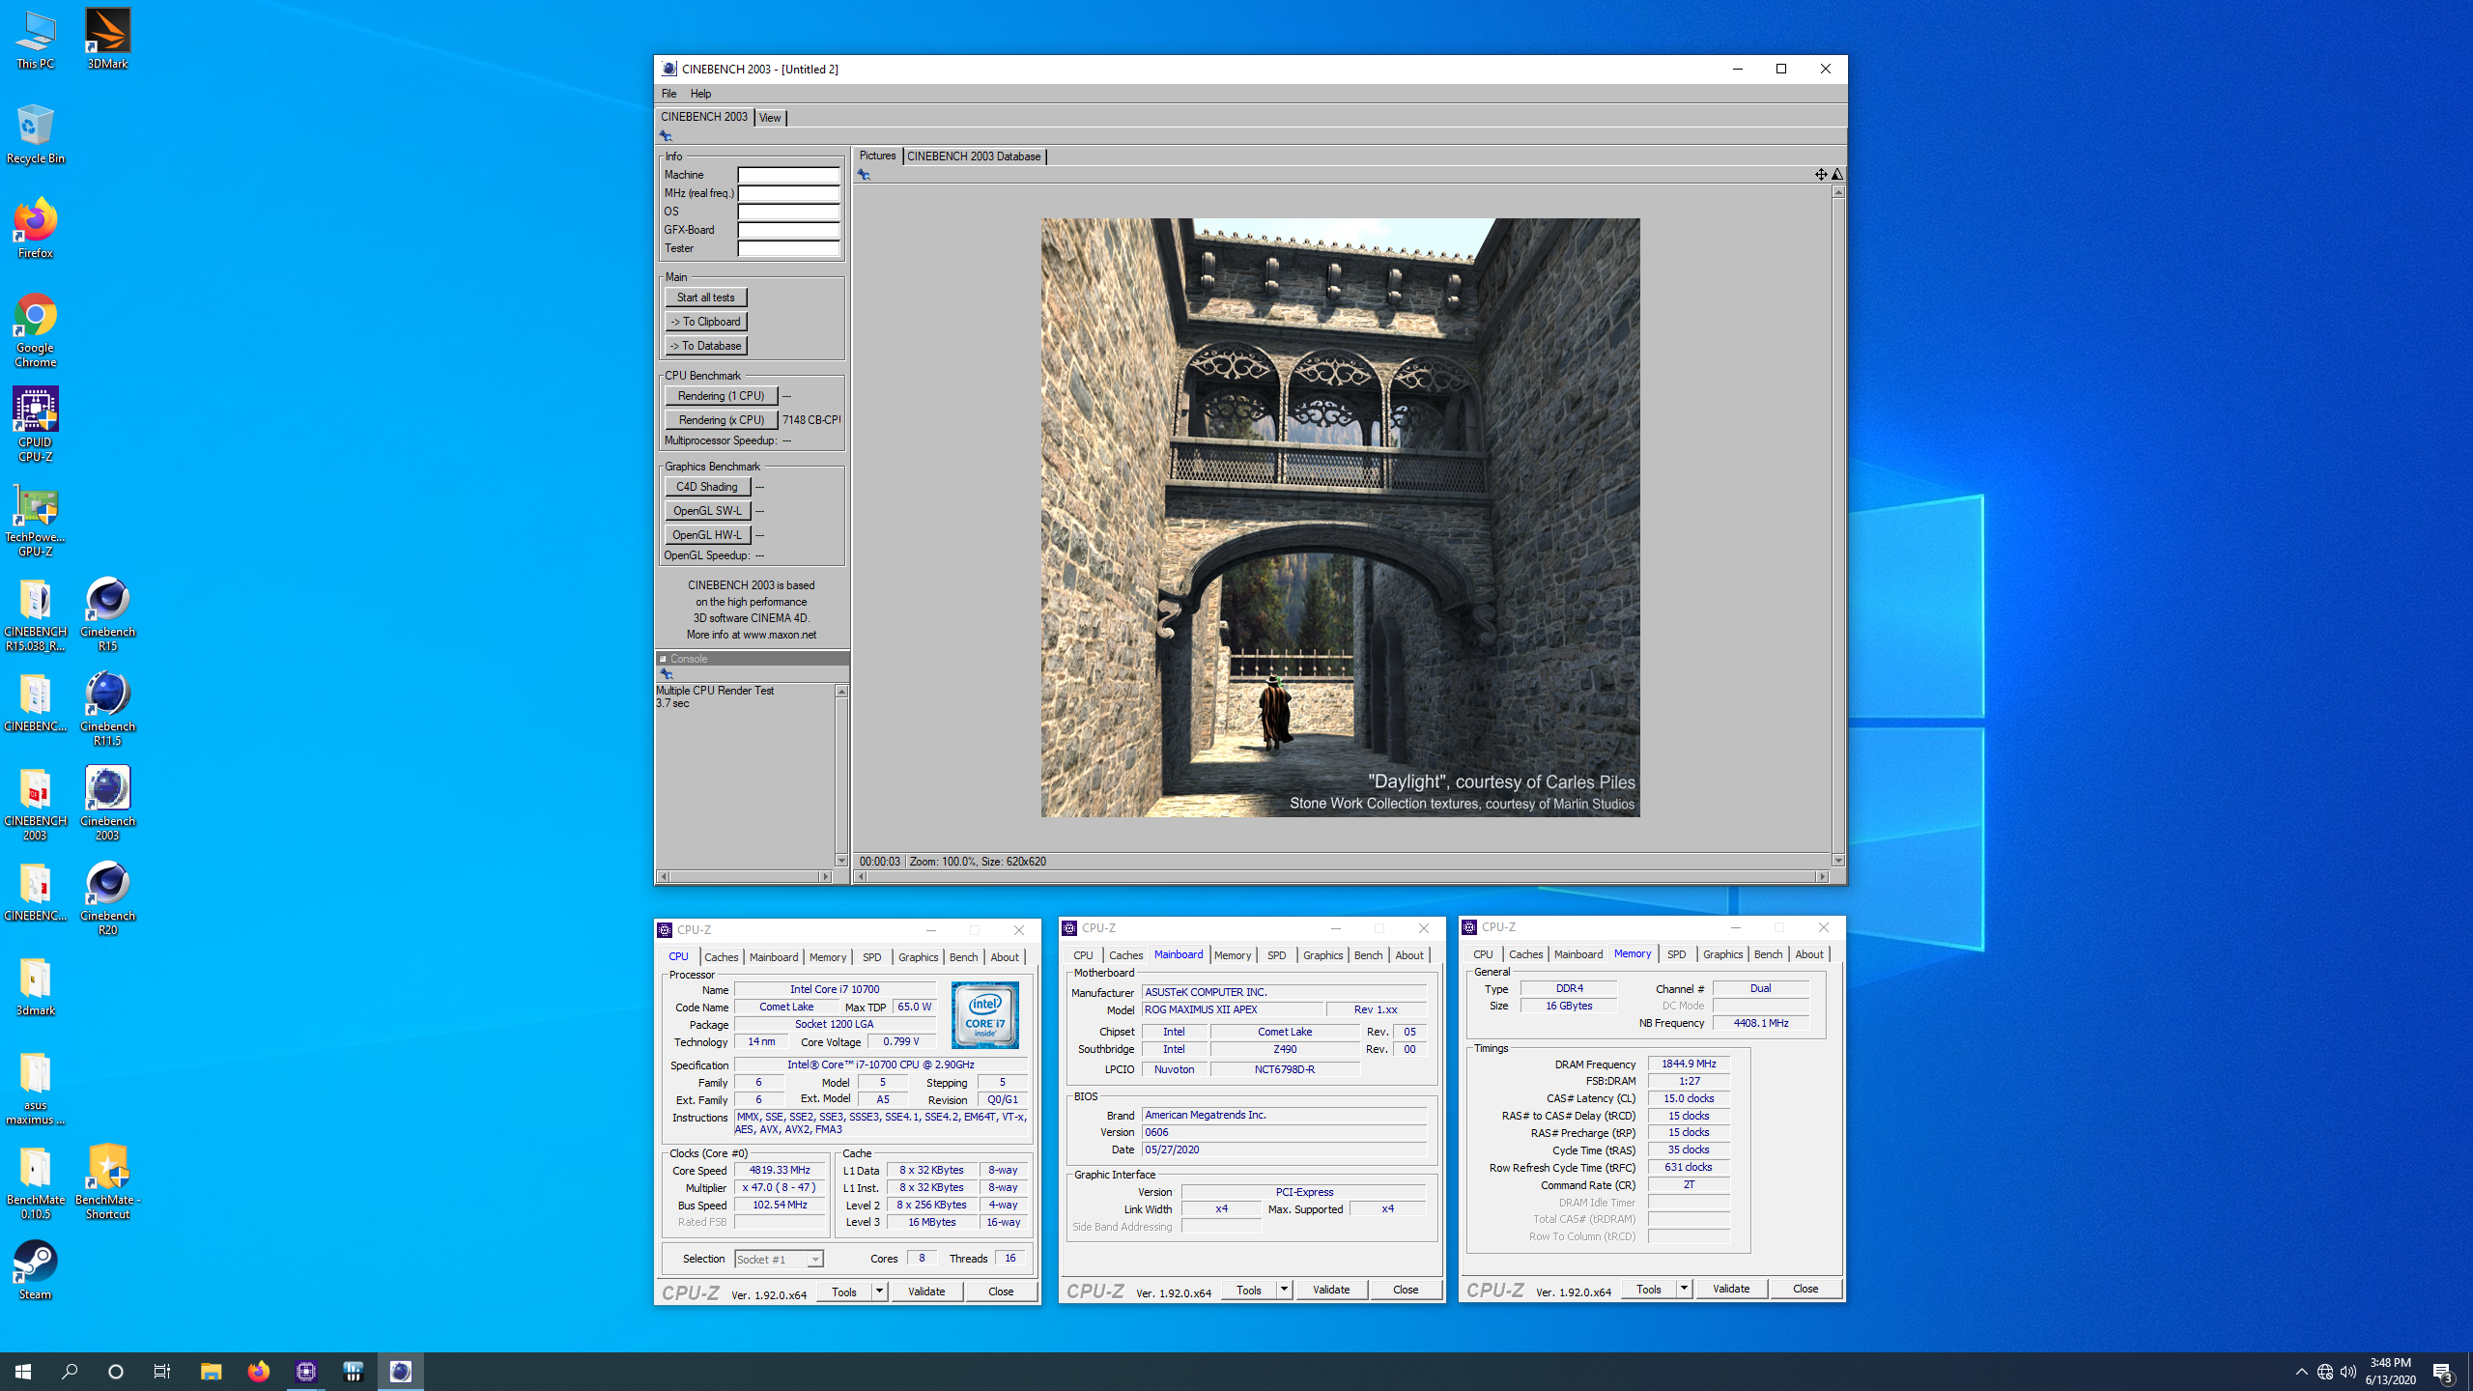Select the Cinebench 2003 desktop shortcut
Viewport: 2473px width, 1391px height.
click(x=107, y=804)
